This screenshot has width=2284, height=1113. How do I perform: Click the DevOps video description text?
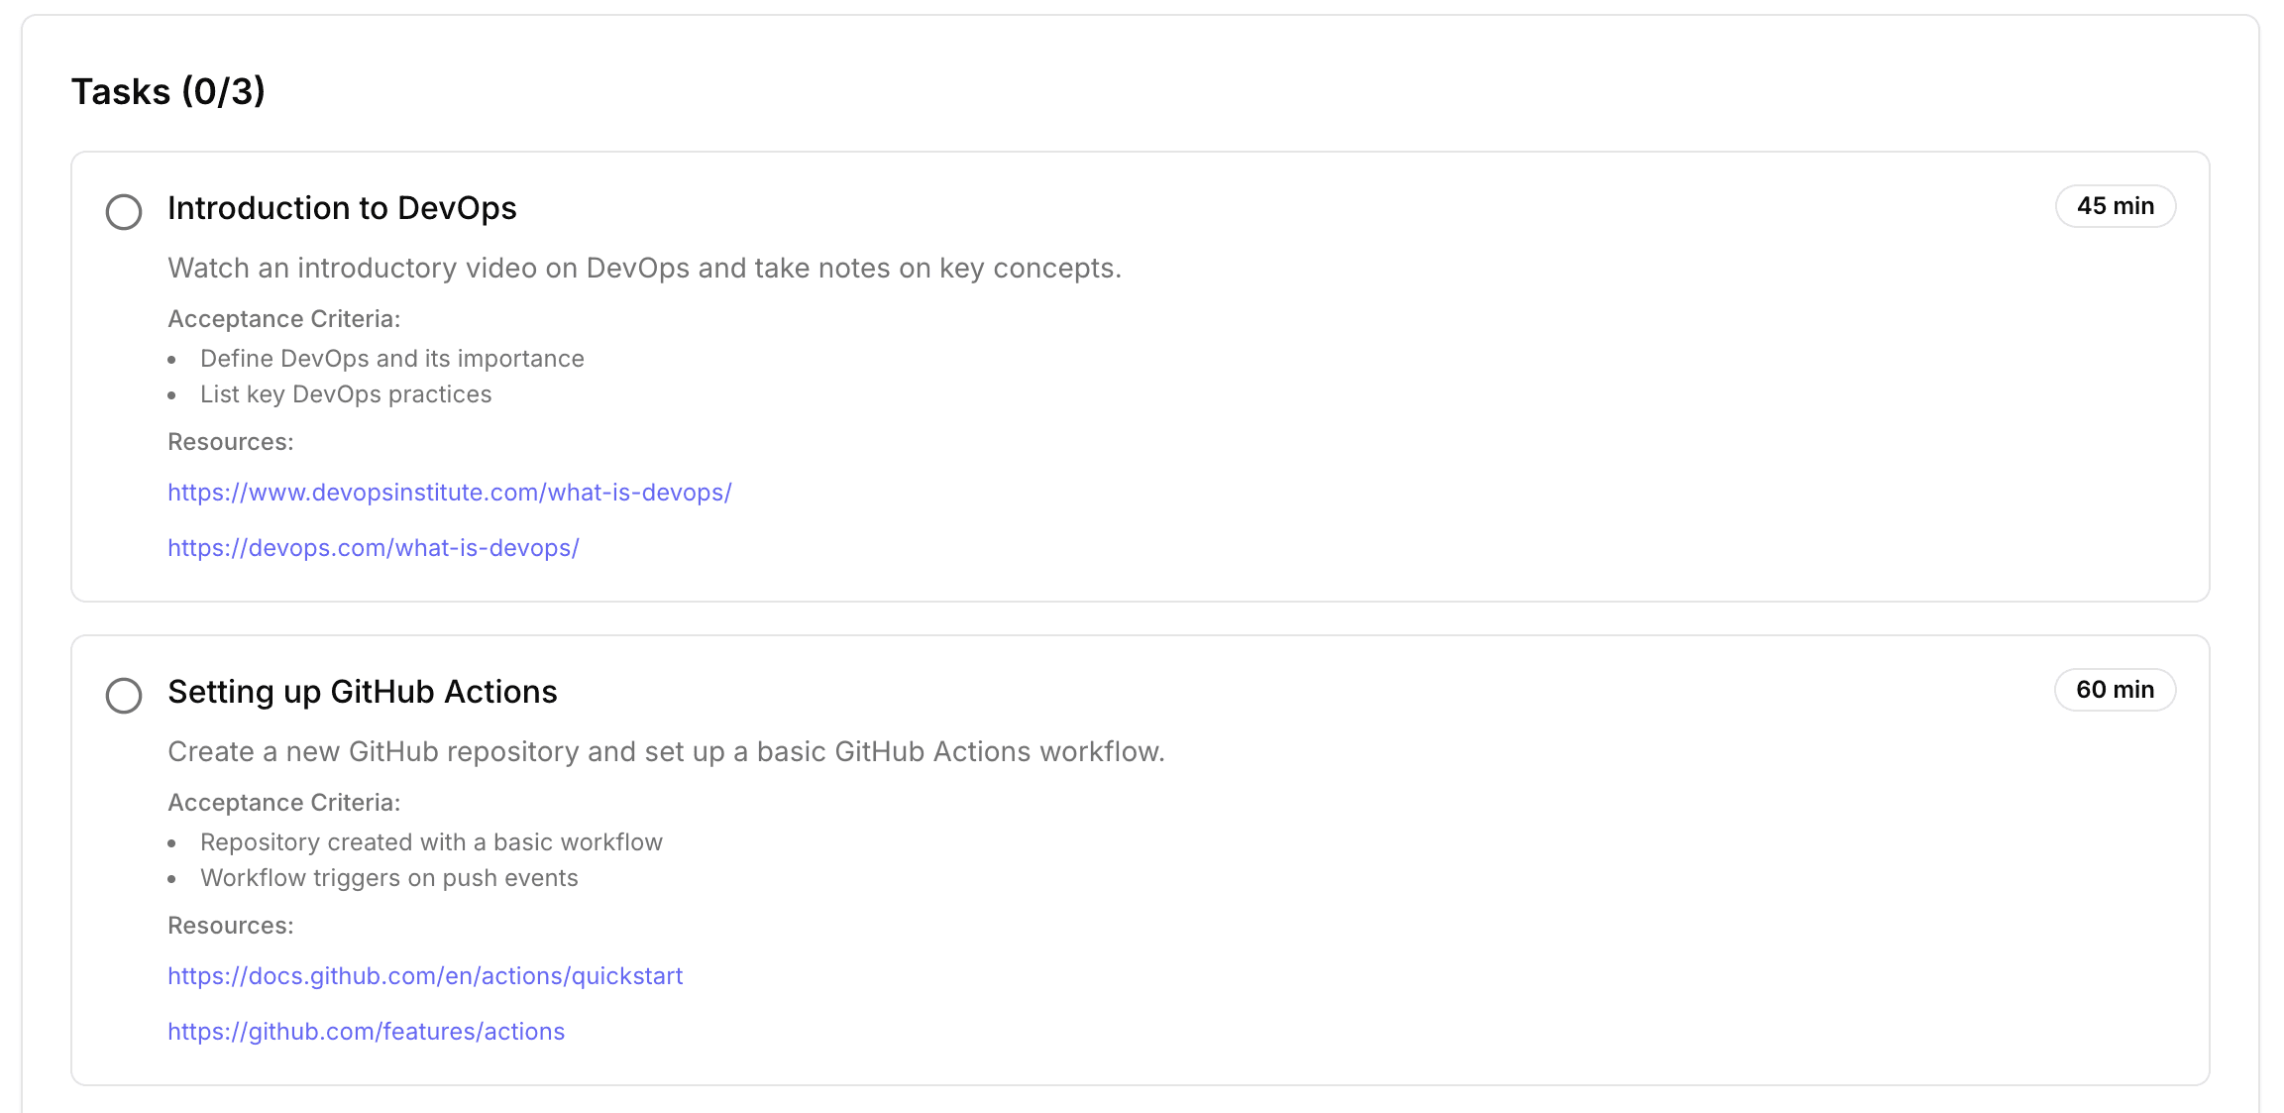coord(644,268)
